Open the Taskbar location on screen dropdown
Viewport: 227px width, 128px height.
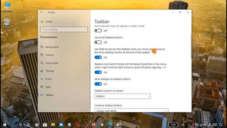point(122,96)
